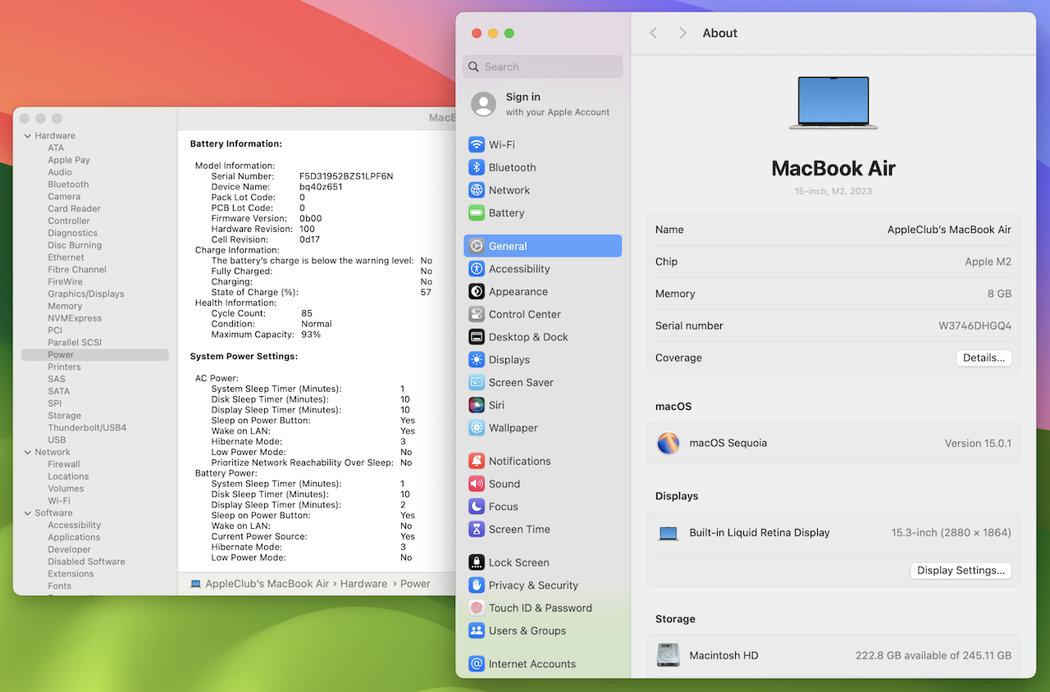
Task: Open the Users & Groups icon
Action: [x=477, y=631]
